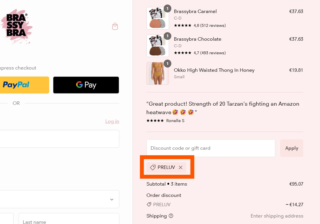Image resolution: width=320 pixels, height=224 pixels.
Task: Click the PRELUV text in order discount row
Action: [162, 205]
